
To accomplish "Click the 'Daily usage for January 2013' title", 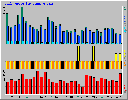I will pyautogui.click(x=29, y=4).
